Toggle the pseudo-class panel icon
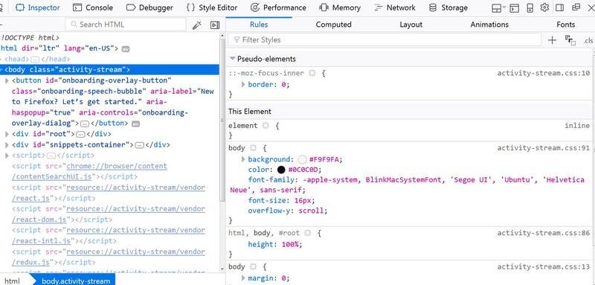Image resolution: width=595 pixels, height=285 pixels. click(570, 40)
